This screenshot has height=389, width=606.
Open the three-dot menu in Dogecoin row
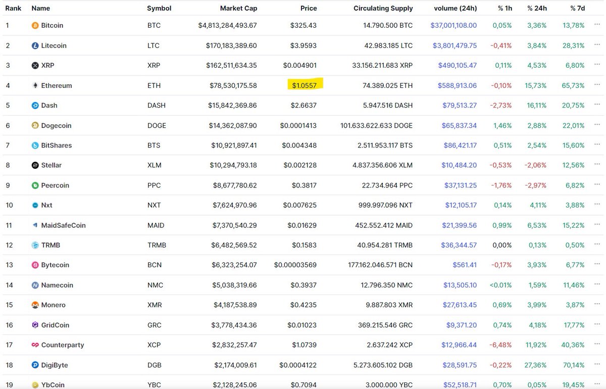[598, 125]
